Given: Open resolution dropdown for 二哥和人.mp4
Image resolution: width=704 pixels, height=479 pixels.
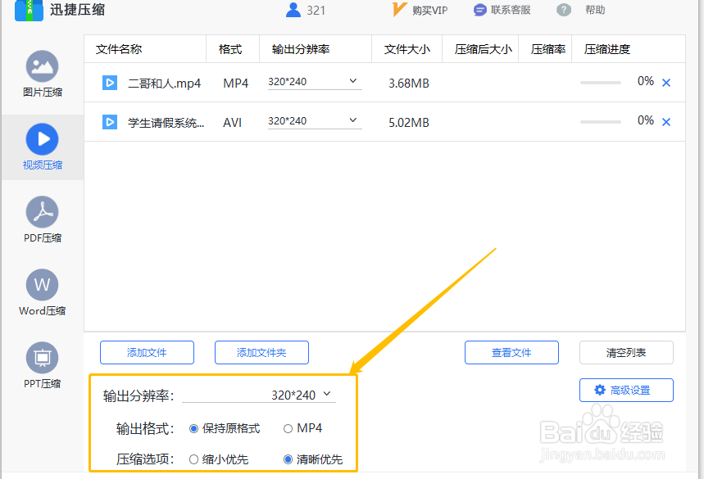Looking at the screenshot, I should click(313, 82).
